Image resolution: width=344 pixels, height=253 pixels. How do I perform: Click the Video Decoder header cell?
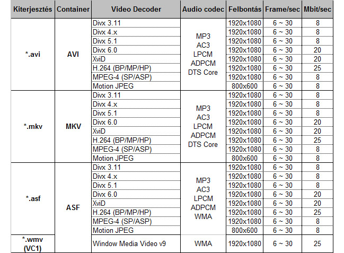136,10
